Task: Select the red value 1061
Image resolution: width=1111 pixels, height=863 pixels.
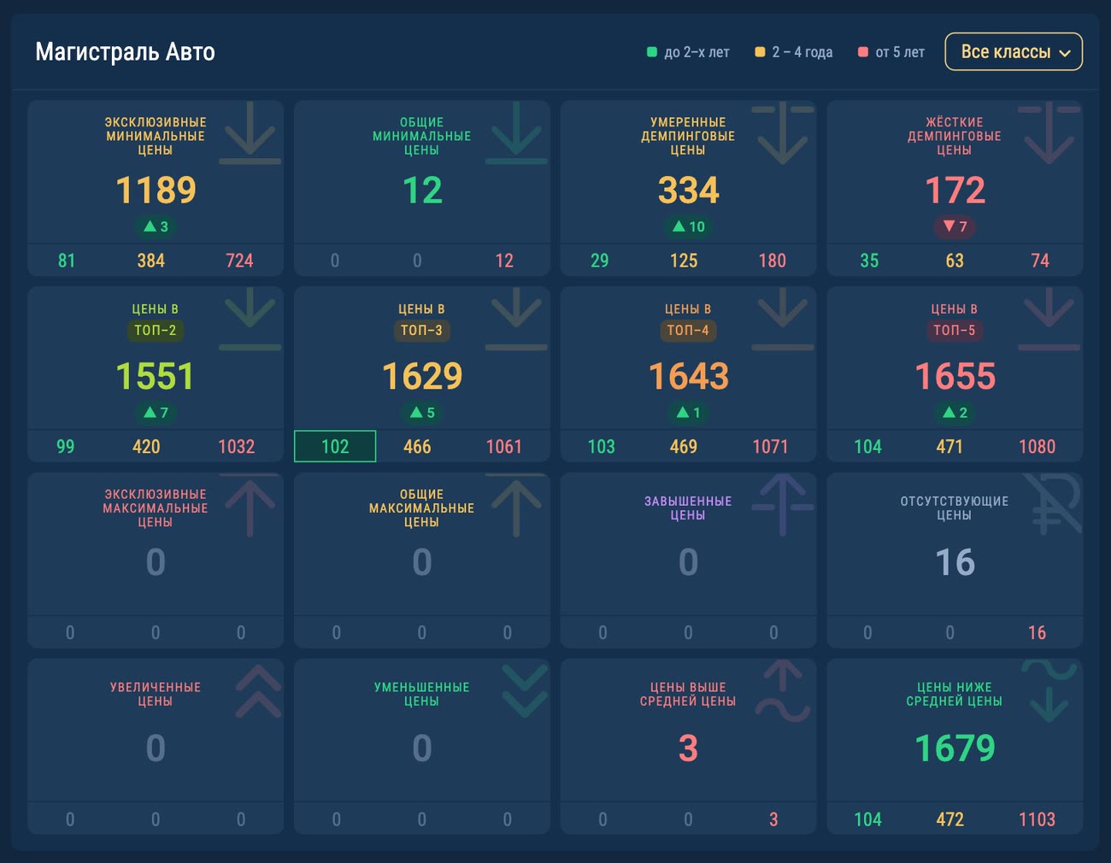Action: click(503, 447)
